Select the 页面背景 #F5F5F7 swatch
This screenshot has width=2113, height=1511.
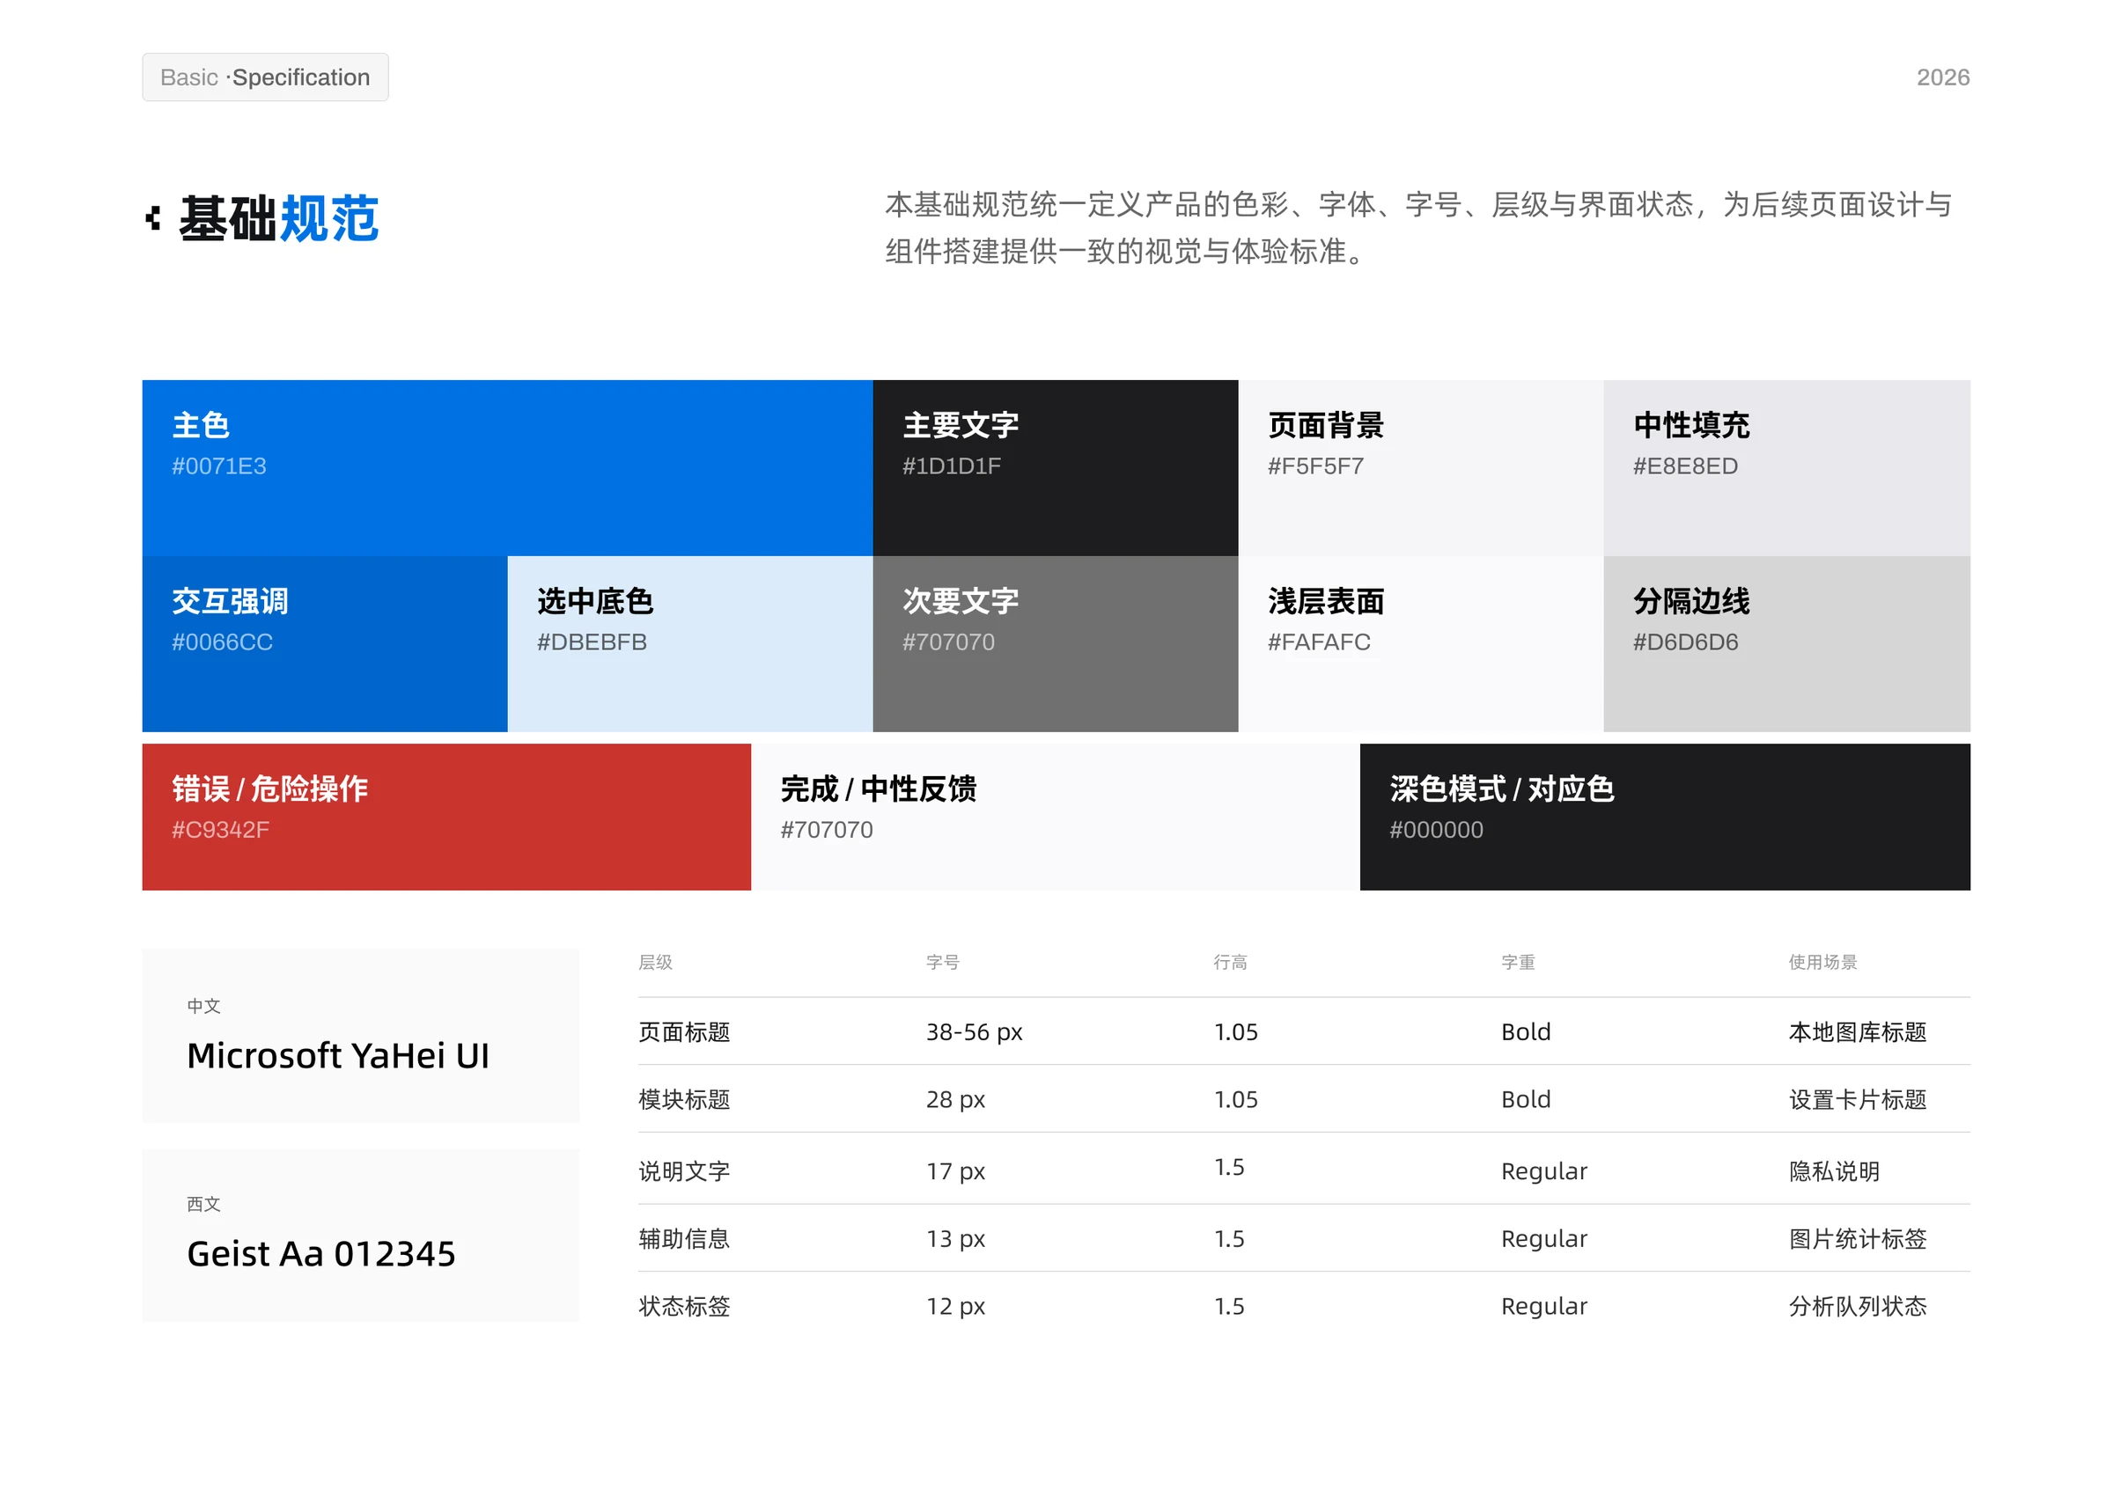tap(1420, 467)
